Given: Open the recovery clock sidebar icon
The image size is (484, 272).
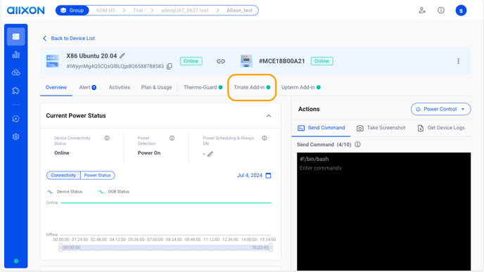Looking at the screenshot, I should point(15,119).
